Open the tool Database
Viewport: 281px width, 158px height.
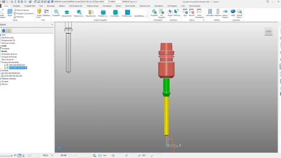click(46, 13)
